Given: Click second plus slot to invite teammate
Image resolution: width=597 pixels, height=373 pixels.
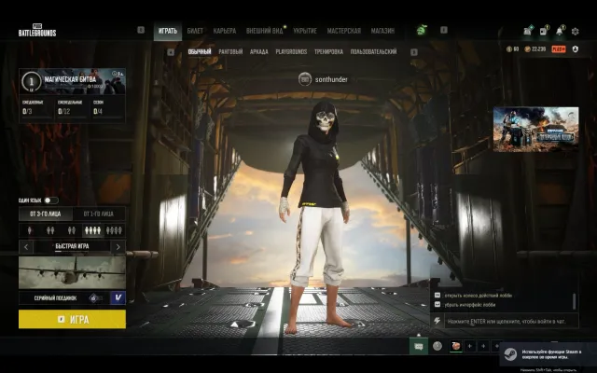Looking at the screenshot, I should tap(483, 346).
